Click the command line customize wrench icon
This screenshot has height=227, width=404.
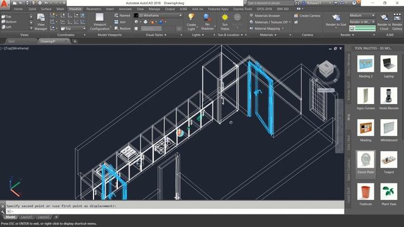[x=3, y=212]
